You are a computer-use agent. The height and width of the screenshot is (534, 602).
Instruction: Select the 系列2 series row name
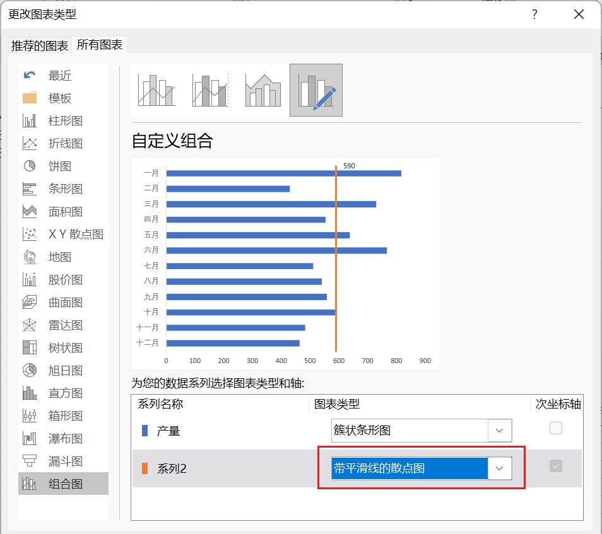tap(172, 469)
